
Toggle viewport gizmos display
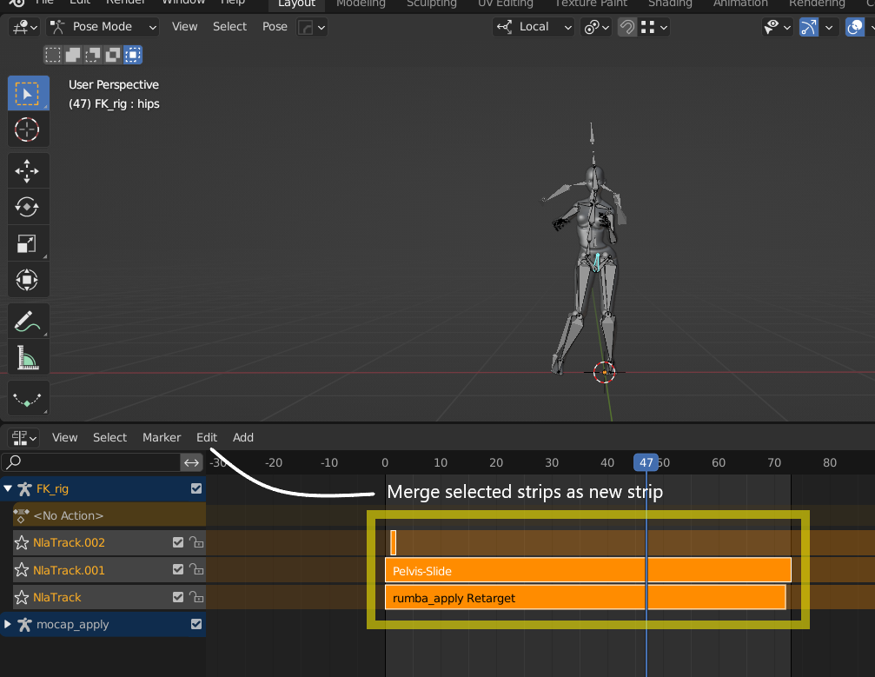809,27
